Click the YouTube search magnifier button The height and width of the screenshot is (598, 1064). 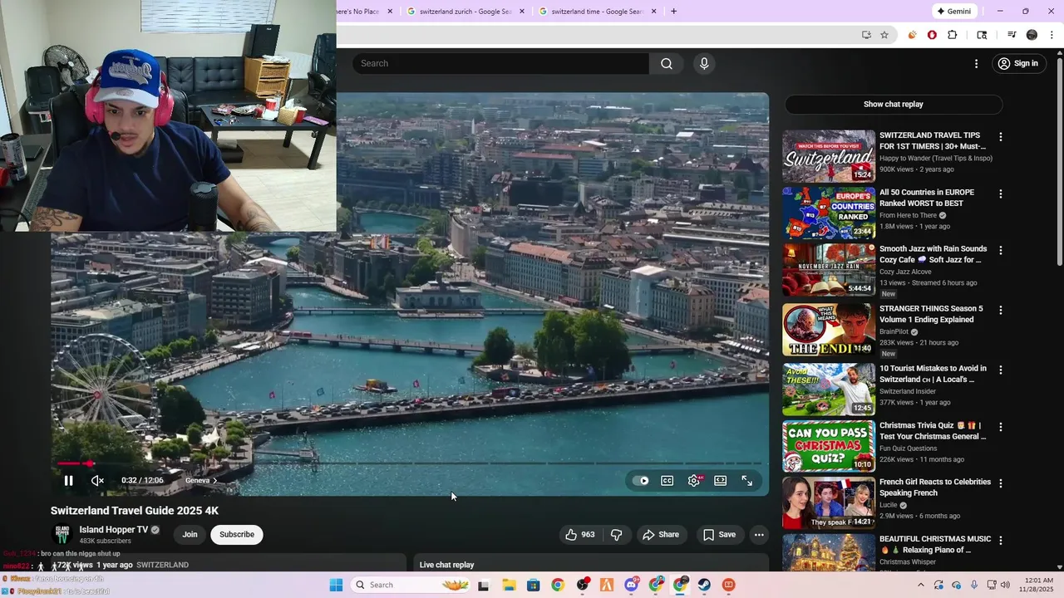tap(667, 64)
